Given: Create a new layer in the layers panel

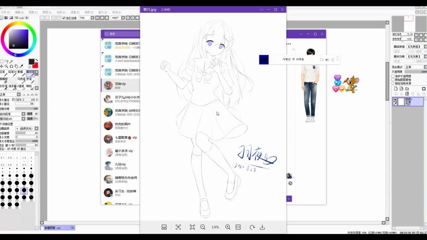Looking at the screenshot, I should (x=396, y=88).
